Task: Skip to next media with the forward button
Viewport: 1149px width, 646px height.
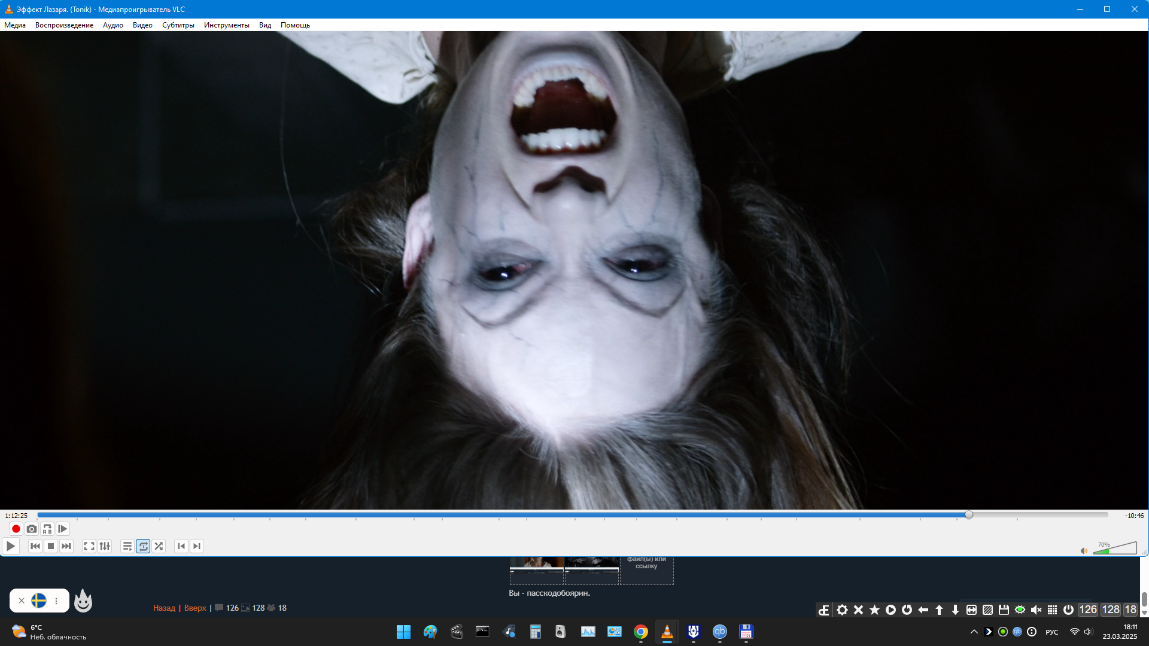Action: (x=66, y=546)
